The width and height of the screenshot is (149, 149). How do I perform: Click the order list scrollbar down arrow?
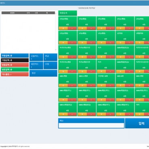tap(56, 50)
